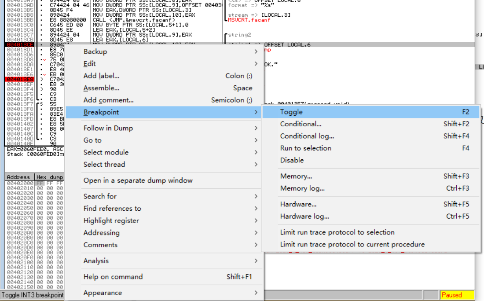Select Run to selection
The width and height of the screenshot is (484, 301).
tap(371, 148)
